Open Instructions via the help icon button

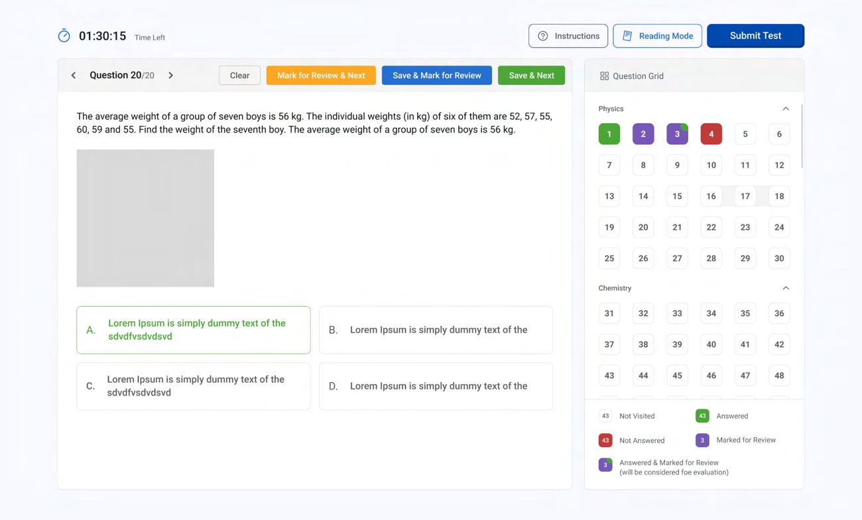(568, 36)
